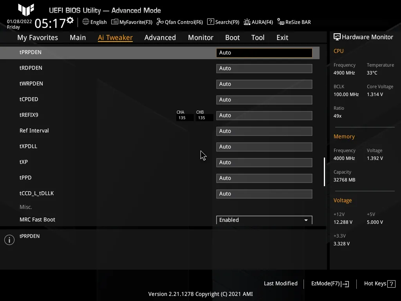The height and width of the screenshot is (301, 401).
Task: Click the 32768 MB capacity value
Action: click(345, 180)
